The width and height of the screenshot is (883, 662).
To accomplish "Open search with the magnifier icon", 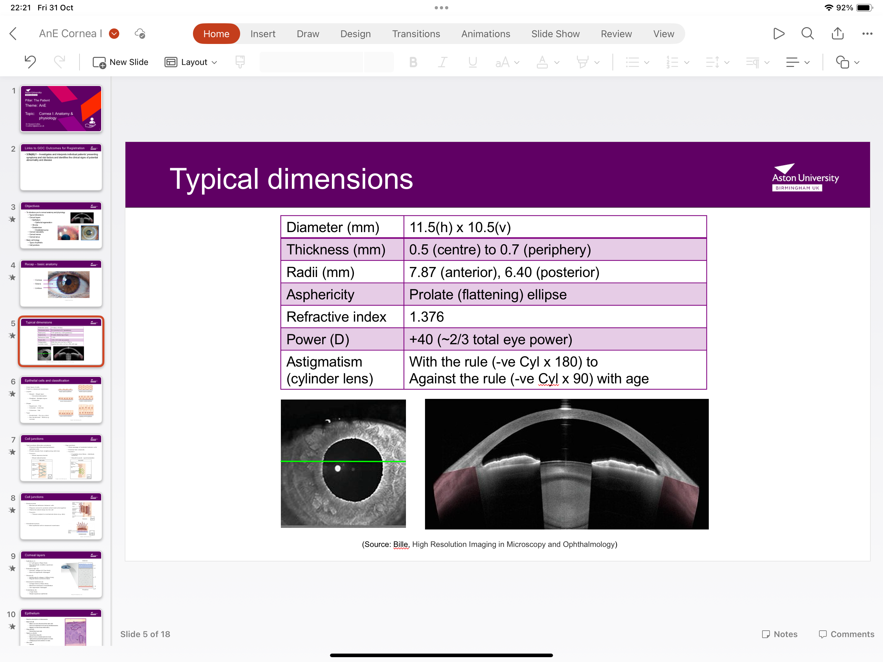I will click(807, 34).
